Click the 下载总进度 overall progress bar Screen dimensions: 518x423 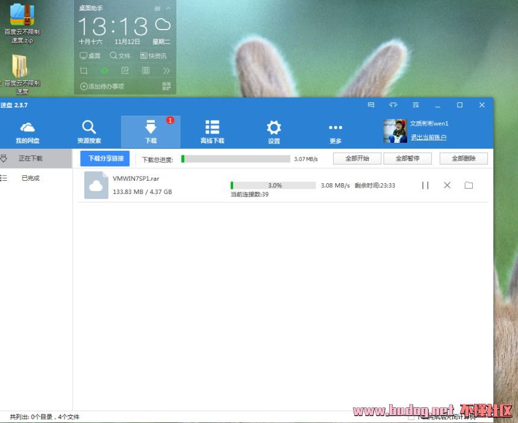(236, 159)
